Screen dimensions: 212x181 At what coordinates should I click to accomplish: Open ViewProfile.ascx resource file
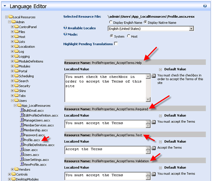pyautogui.click(x=35, y=164)
